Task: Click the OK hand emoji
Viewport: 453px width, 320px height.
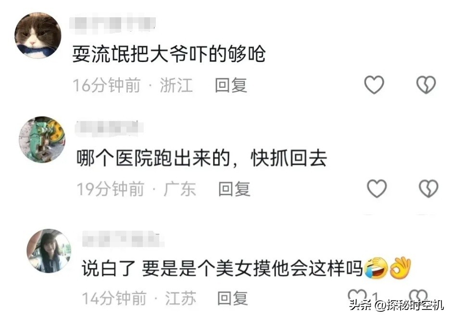Action: coord(401,268)
